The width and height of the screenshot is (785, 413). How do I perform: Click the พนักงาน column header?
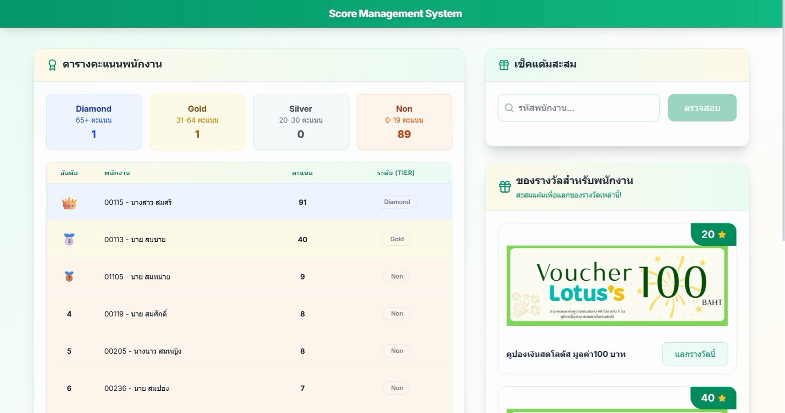pos(117,173)
